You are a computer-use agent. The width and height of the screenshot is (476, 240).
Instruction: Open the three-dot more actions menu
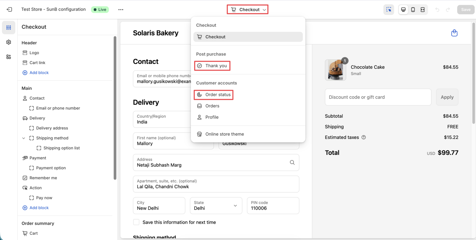(x=121, y=10)
